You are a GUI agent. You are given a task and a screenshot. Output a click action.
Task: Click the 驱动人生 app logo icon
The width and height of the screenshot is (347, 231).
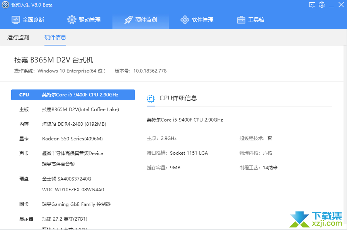point(5,5)
